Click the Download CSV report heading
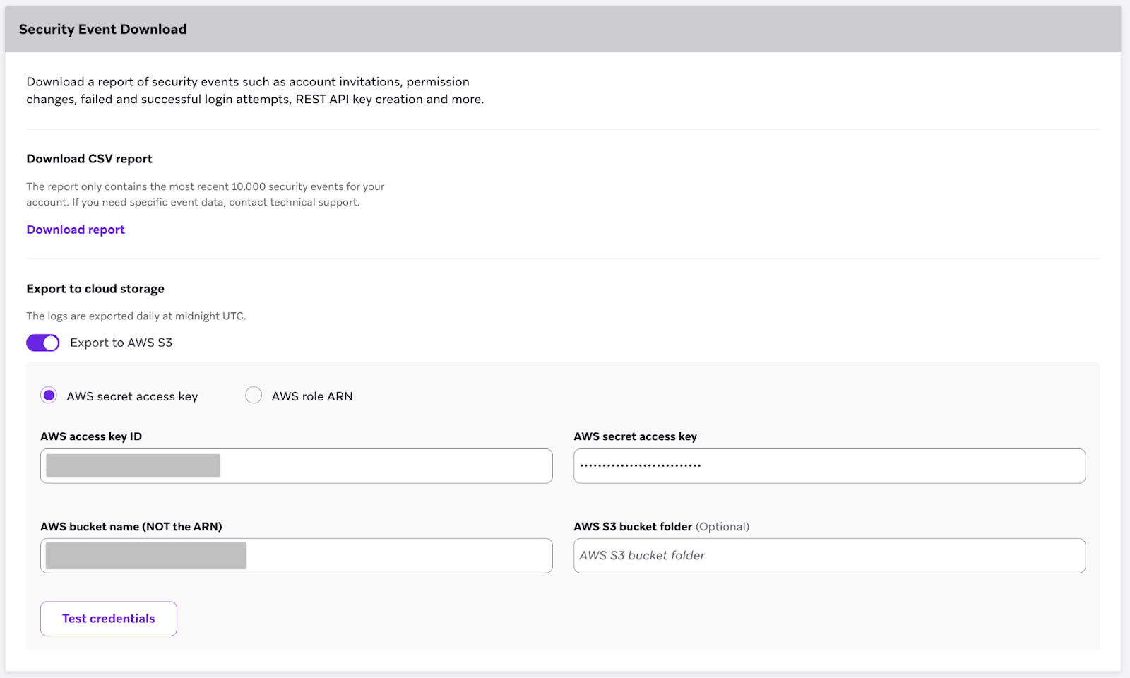This screenshot has height=678, width=1130. click(89, 158)
